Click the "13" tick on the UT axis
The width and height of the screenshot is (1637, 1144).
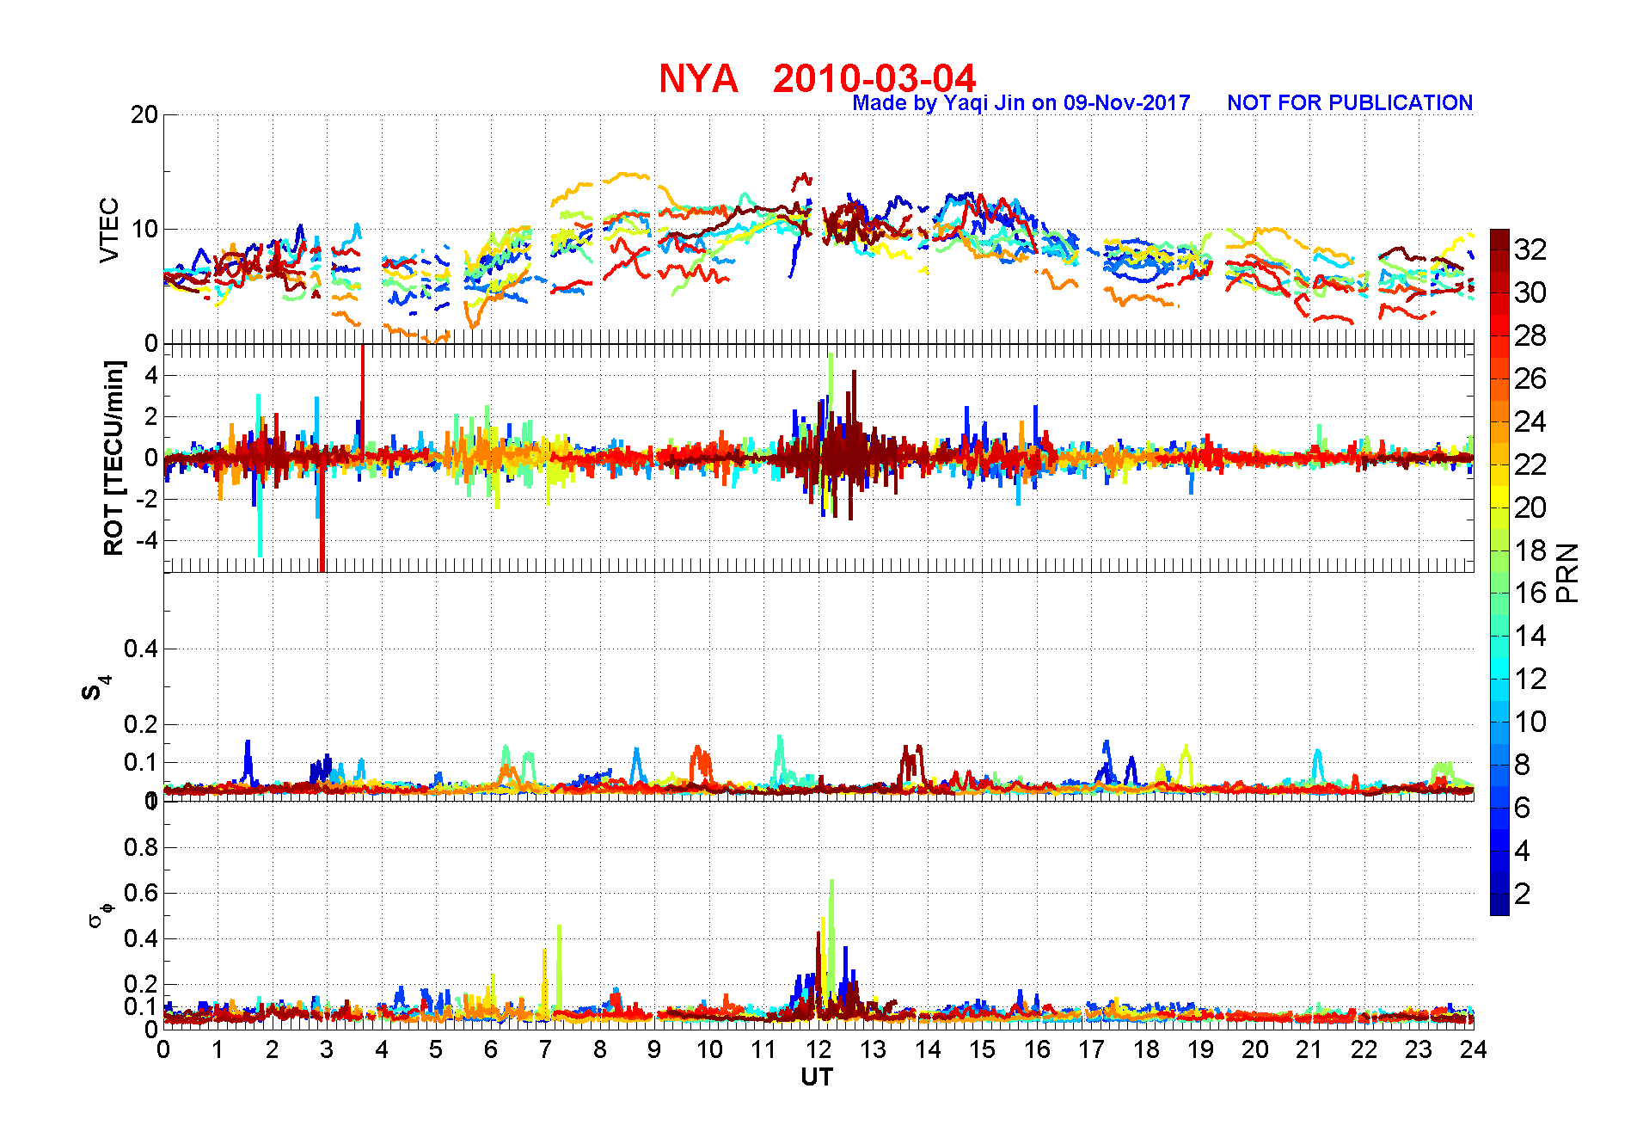point(873,1049)
